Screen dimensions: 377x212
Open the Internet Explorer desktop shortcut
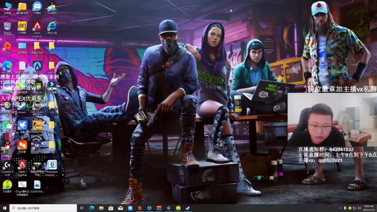52,27
